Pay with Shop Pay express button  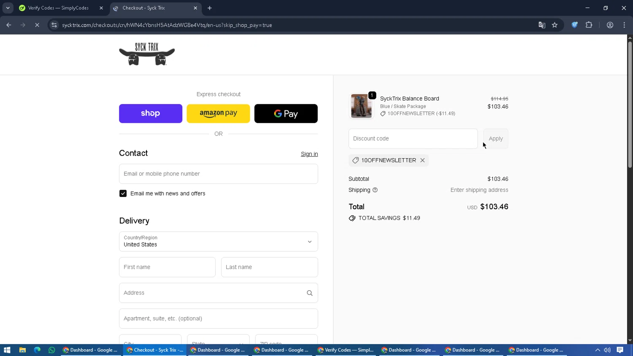[x=151, y=113]
